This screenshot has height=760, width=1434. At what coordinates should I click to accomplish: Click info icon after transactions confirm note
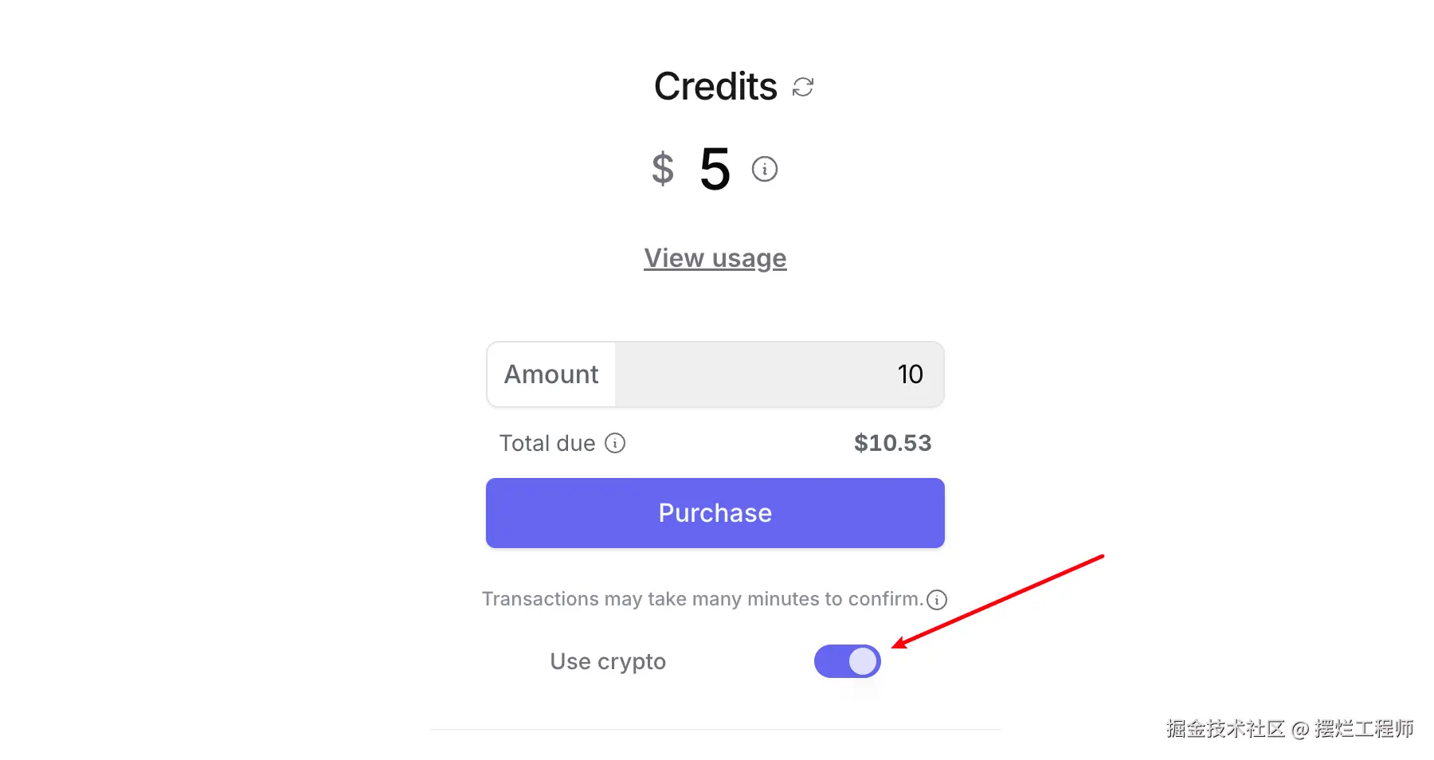pyautogui.click(x=937, y=600)
